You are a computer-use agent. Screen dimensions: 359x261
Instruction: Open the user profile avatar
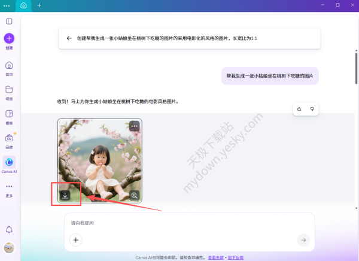coord(9,248)
